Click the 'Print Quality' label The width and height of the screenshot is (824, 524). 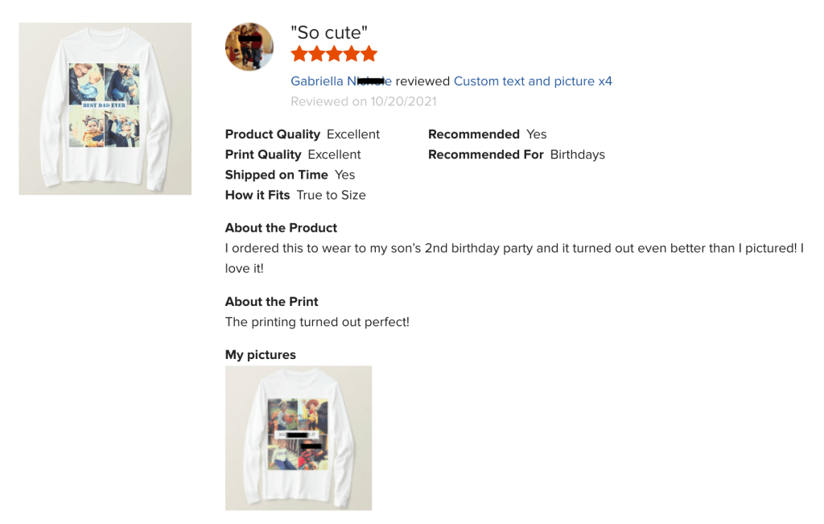pyautogui.click(x=263, y=155)
